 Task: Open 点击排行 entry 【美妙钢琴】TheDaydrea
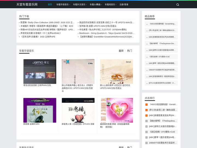[x=163, y=121]
